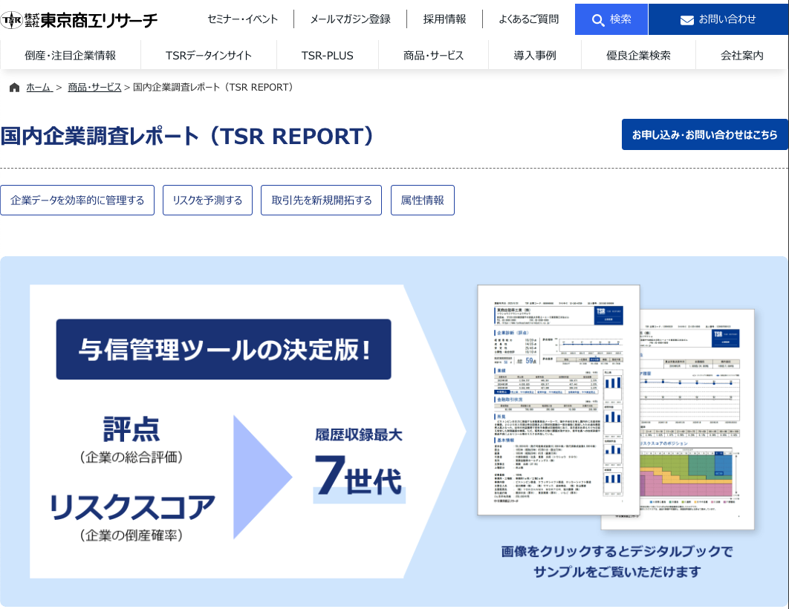
Task: Open セミナー・イベント link
Action: 242,19
